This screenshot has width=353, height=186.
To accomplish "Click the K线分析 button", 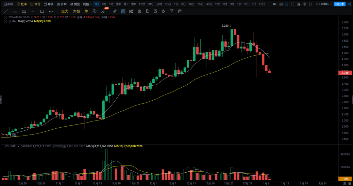I will [340, 4].
